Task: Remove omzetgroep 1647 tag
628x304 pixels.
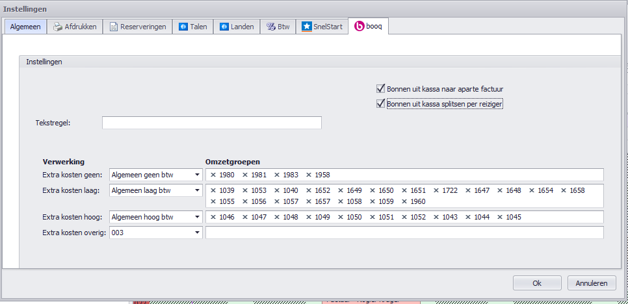Action: tap(469, 190)
